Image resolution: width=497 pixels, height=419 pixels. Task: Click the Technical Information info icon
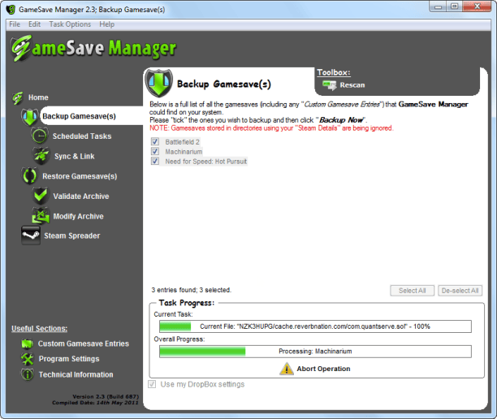28,374
